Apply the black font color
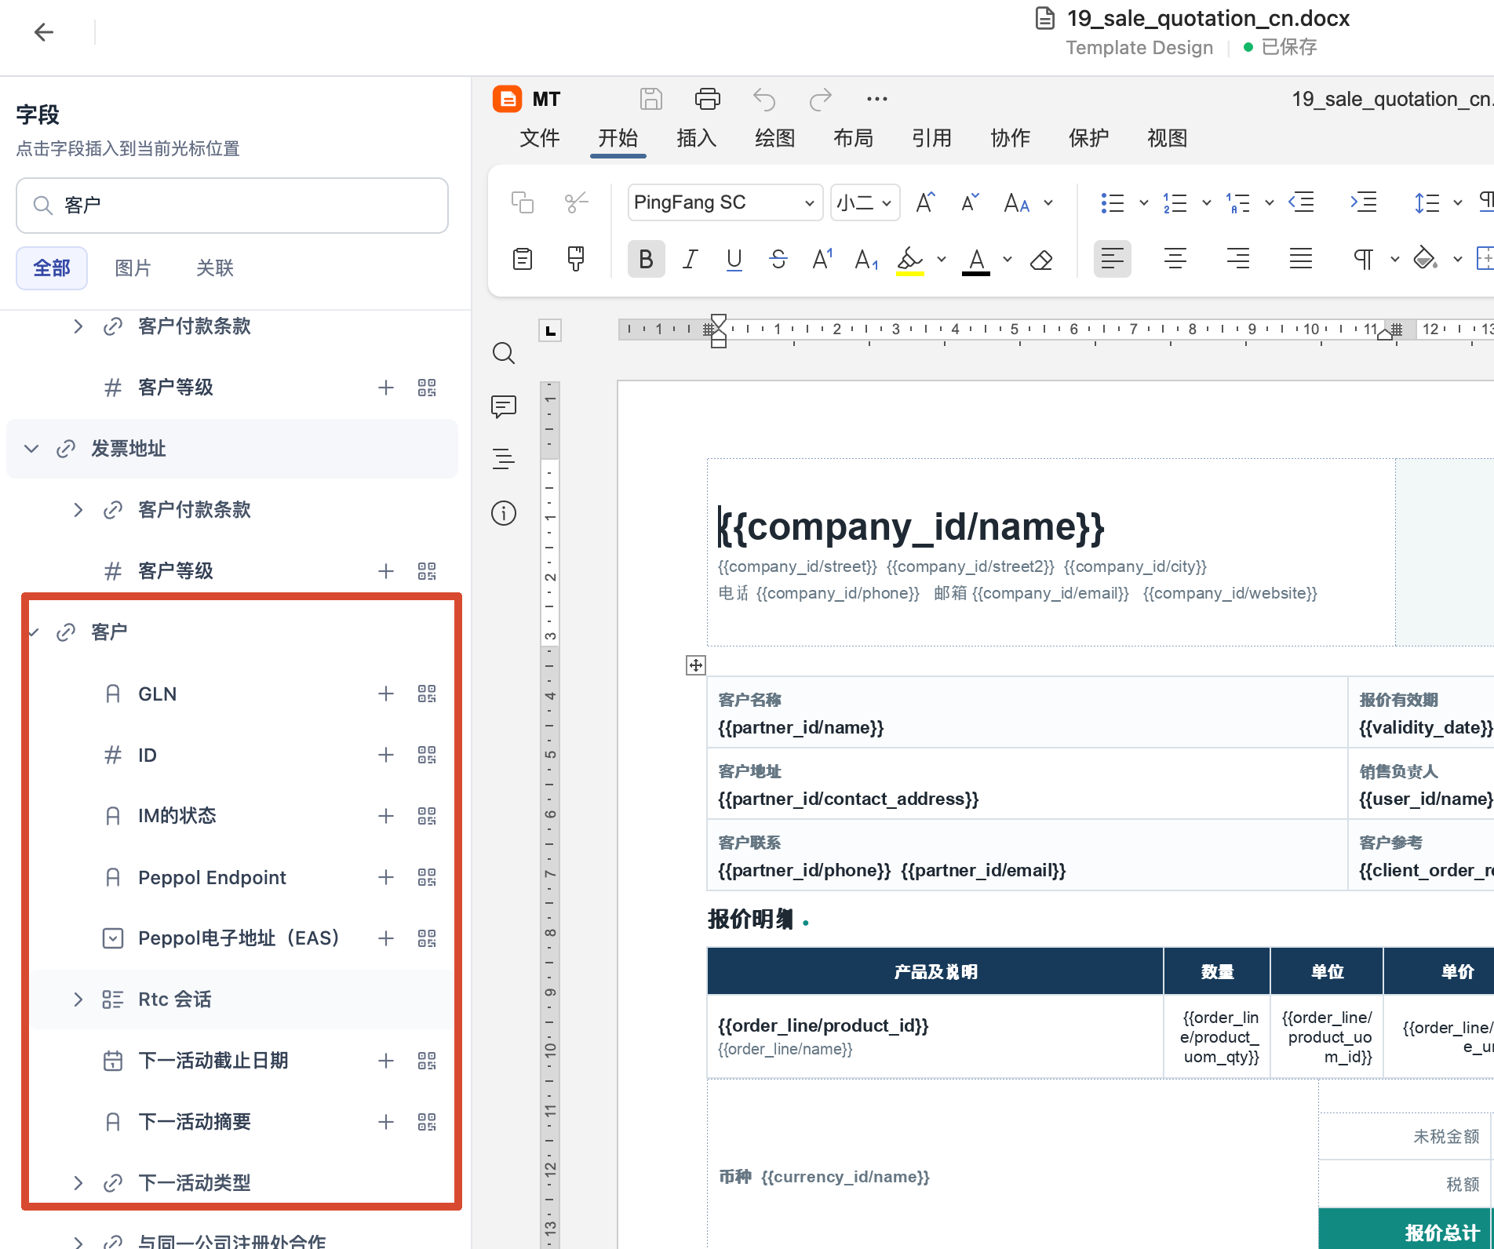1494x1249 pixels. point(976,260)
